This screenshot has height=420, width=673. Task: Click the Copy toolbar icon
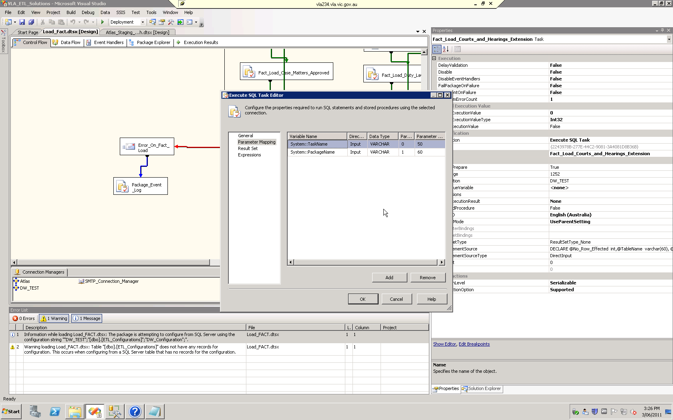tap(52, 22)
